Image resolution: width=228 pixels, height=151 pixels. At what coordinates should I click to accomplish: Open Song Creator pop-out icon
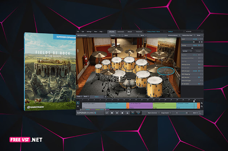coord(170,113)
